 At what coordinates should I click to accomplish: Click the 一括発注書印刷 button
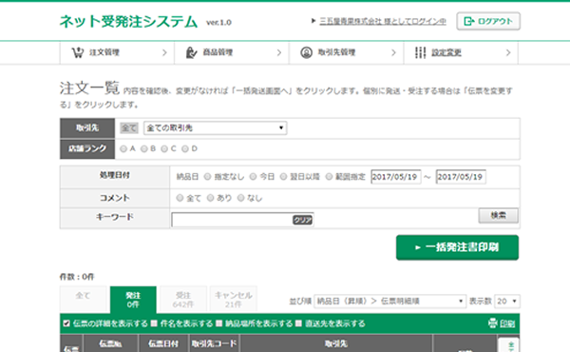[457, 247]
